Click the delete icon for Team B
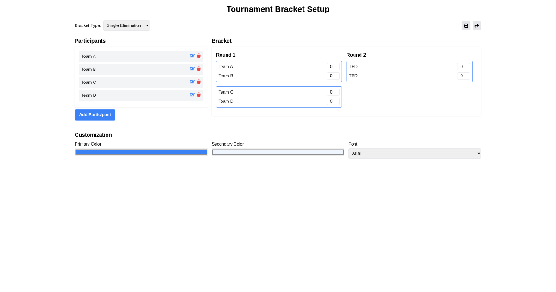 [x=199, y=69]
